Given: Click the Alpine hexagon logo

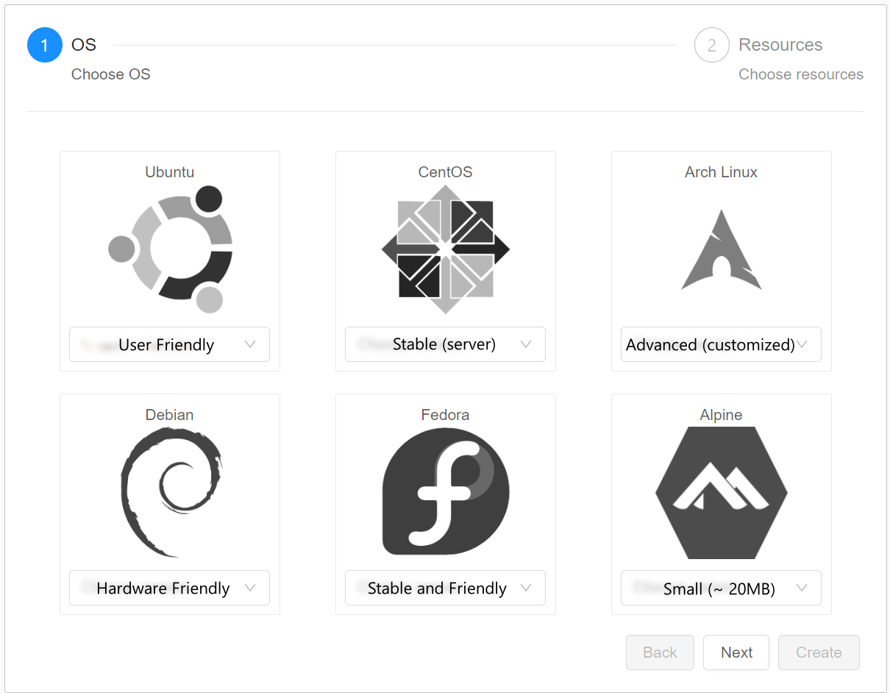Looking at the screenshot, I should (x=721, y=492).
